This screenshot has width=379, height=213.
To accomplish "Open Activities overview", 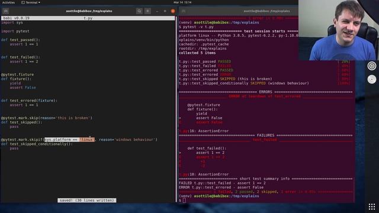I will (x=8, y=2).
